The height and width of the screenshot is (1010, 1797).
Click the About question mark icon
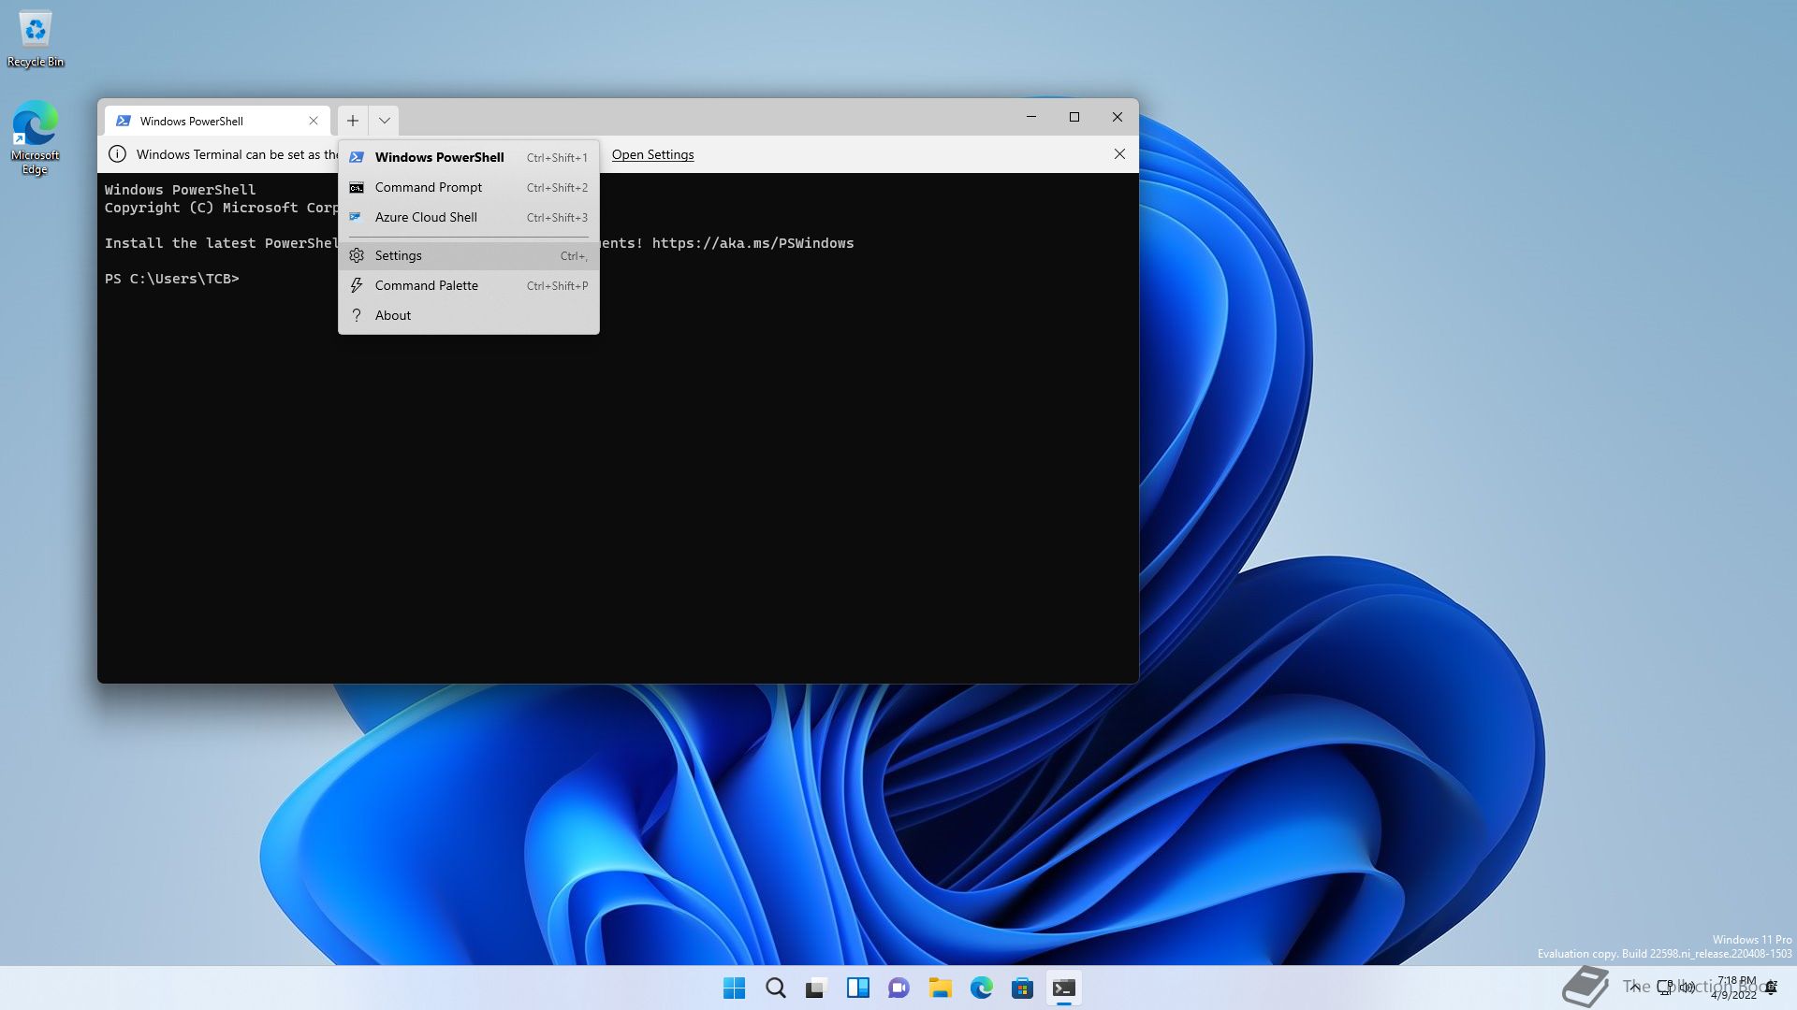pos(357,315)
